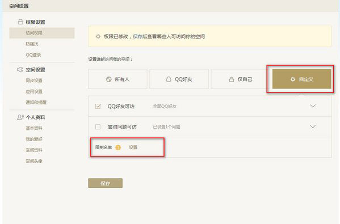Click the person icon beside 个人资料
This screenshot has height=224, width=340.
[20, 117]
